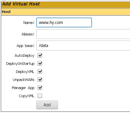Image resolution: width=130 pixels, height=113 pixels.
Task: Click the 'Aliases:' label
Action: pos(28,34)
